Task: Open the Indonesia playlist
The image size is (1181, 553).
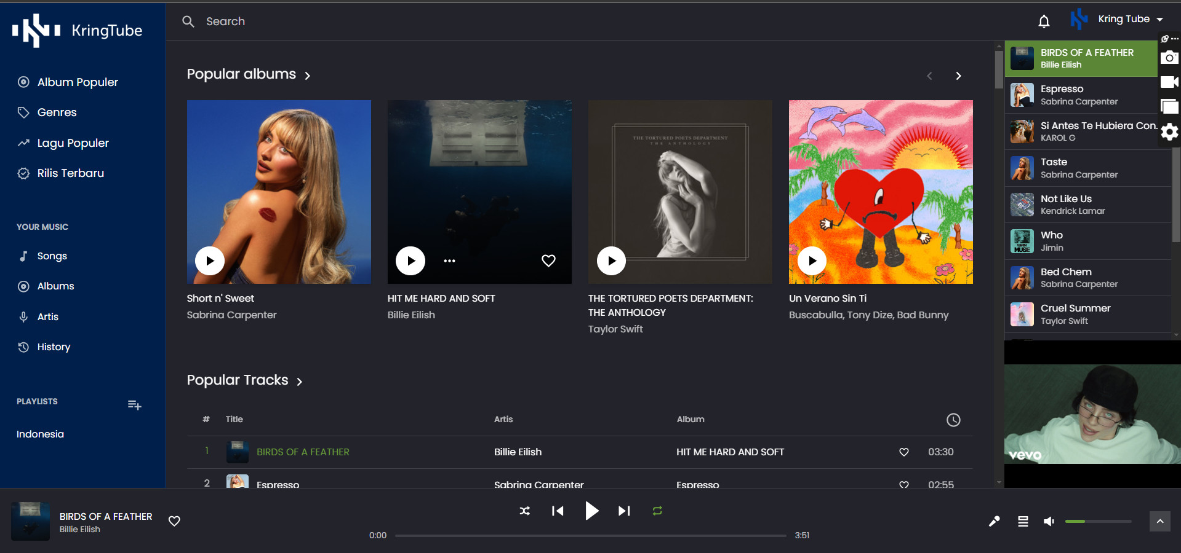Action: tap(40, 434)
